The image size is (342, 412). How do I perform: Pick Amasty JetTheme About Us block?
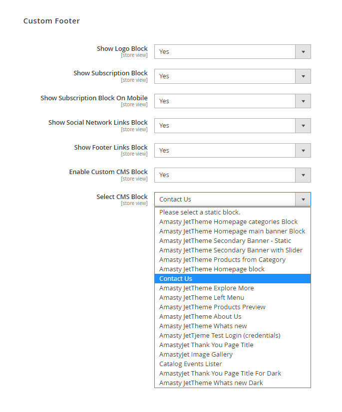tap(200, 317)
